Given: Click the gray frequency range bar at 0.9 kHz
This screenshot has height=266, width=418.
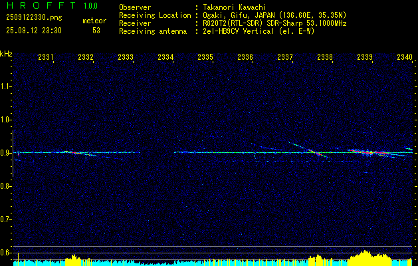Looking at the screenshot, I should click(13, 154).
